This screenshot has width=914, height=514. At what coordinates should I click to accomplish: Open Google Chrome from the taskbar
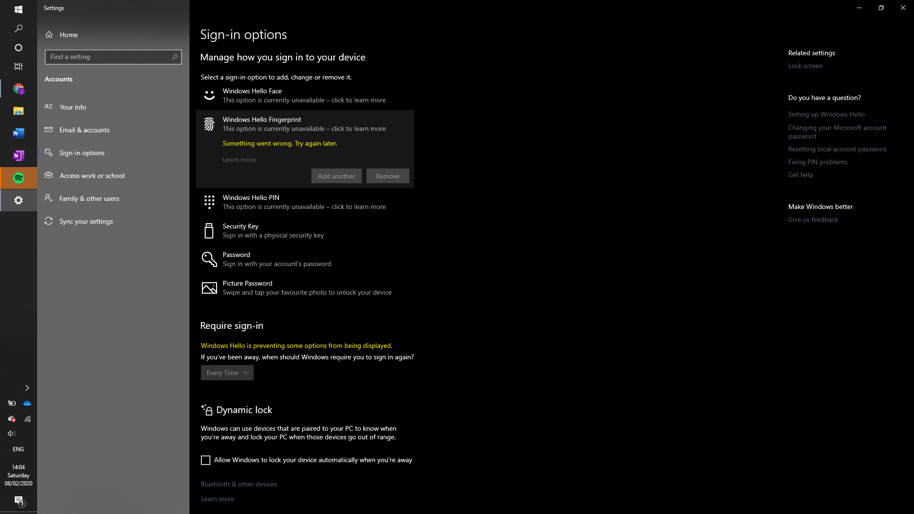[x=18, y=89]
